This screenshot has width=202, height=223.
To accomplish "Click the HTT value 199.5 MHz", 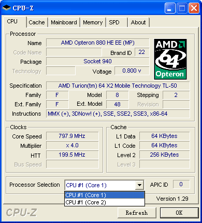I will (72, 155).
